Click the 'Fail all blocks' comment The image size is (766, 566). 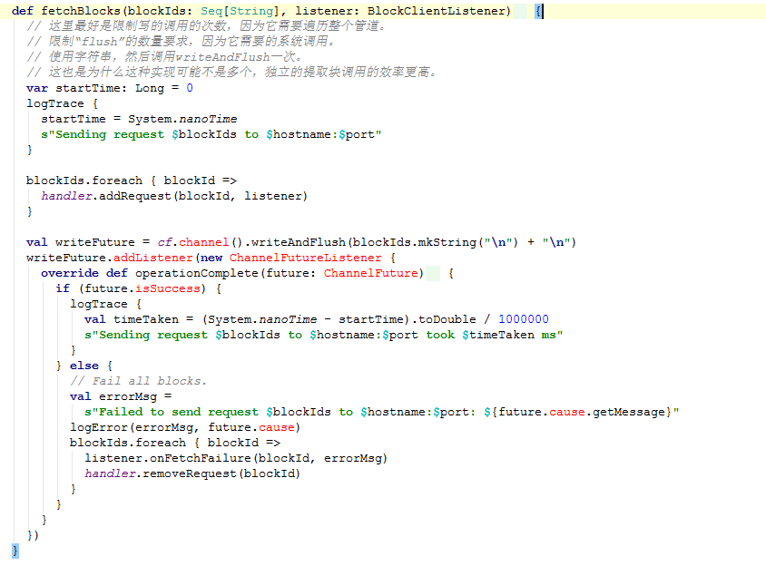pyautogui.click(x=138, y=381)
